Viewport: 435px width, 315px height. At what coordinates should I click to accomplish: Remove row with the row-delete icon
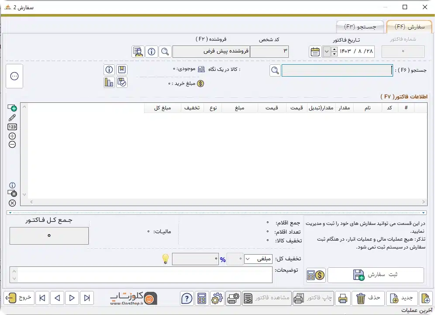pyautogui.click(x=12, y=193)
